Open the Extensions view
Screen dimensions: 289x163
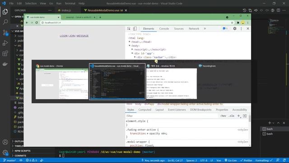(5, 53)
